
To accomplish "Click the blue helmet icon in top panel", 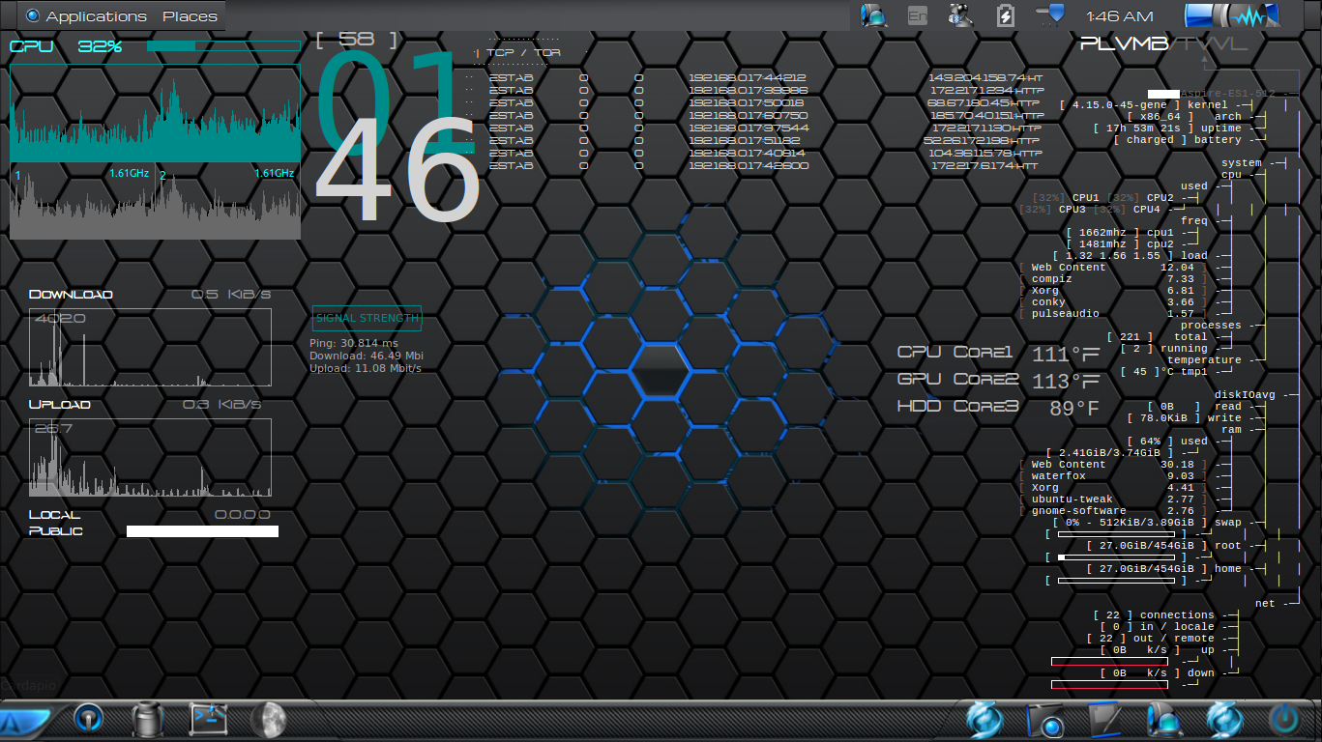I will (x=874, y=15).
